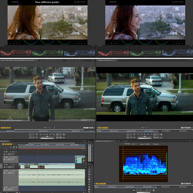The height and width of the screenshot is (193, 193).
Task: Toggle Gang to Program Monitor in Reference panel
Action: 134,190
